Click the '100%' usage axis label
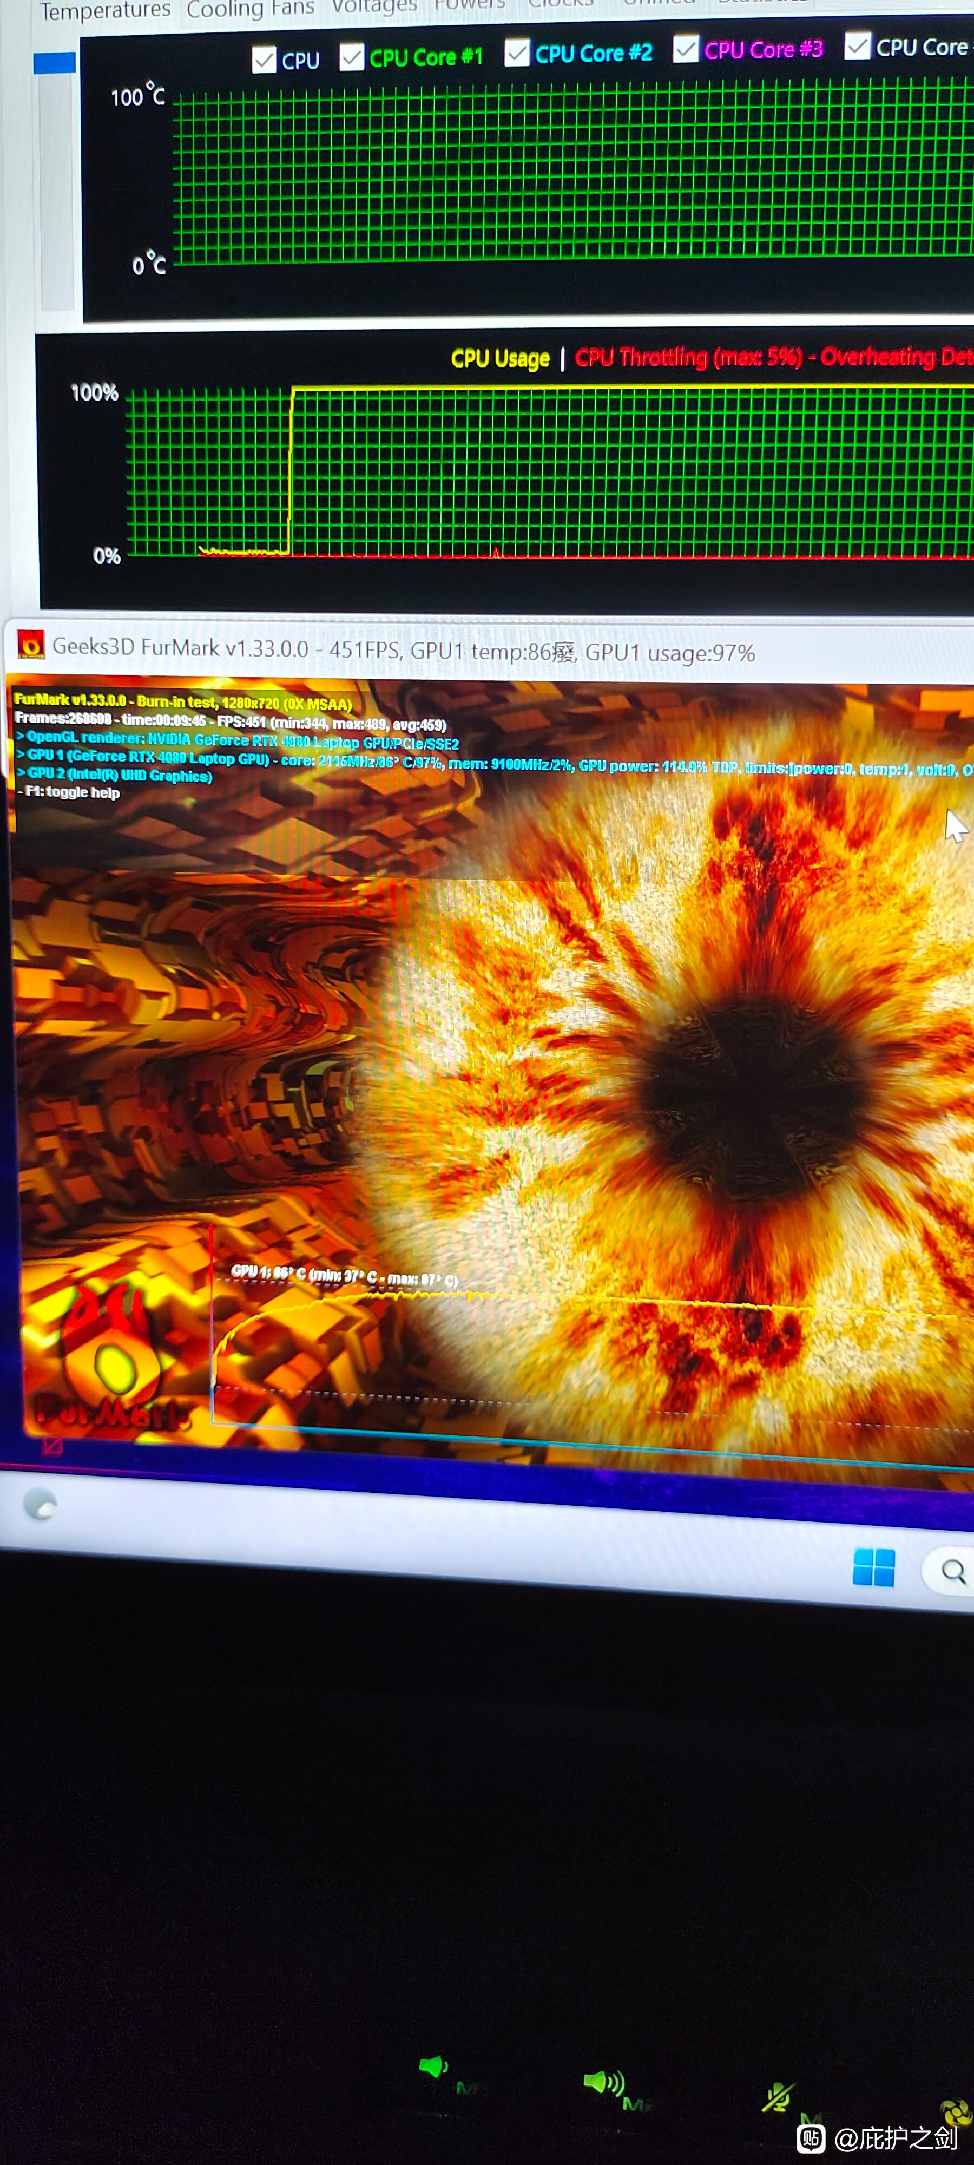Screen dimensions: 974x2165 pos(94,392)
